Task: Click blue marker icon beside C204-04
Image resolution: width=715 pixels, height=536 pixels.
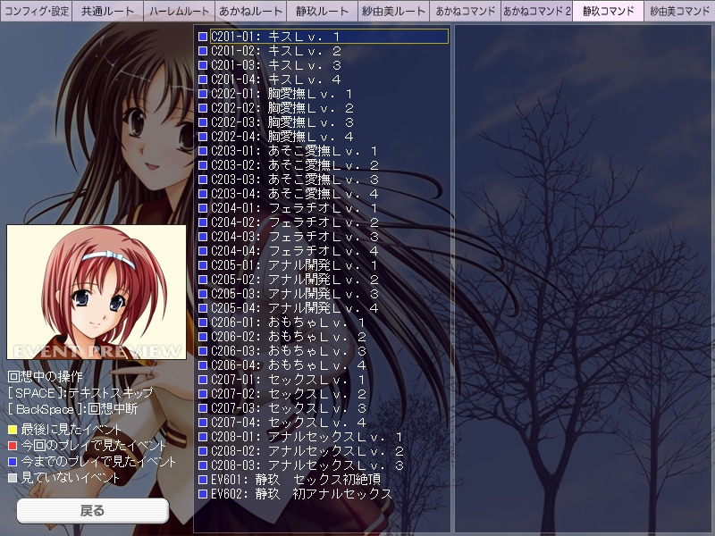Action: coord(203,251)
